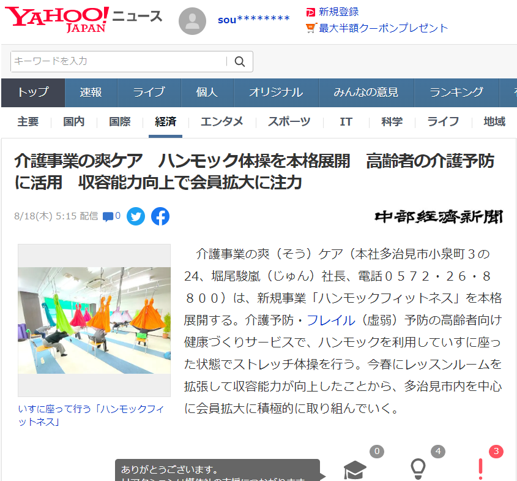Go to the スポーツ category
This screenshot has width=517, height=481.
(x=289, y=121)
